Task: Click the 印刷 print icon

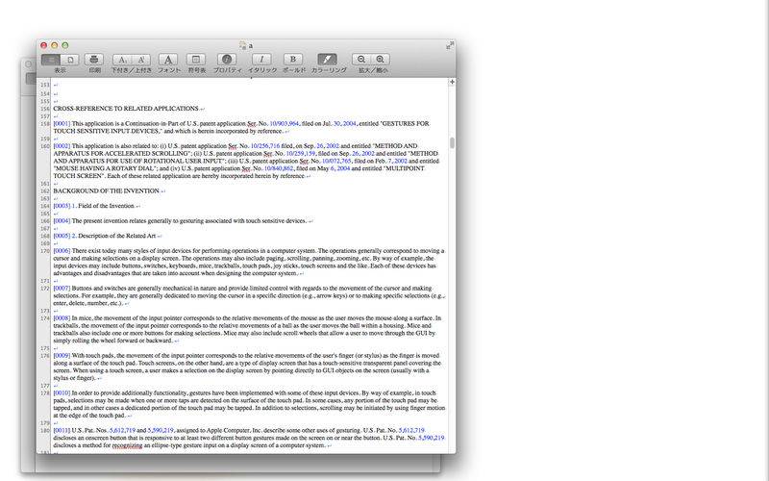Action: (x=93, y=60)
